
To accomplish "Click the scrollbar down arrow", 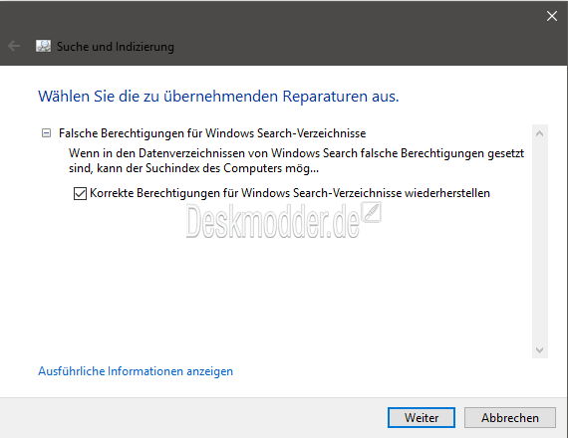I will click(540, 349).
